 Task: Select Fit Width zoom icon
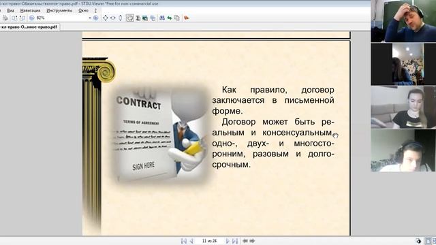[113, 18]
